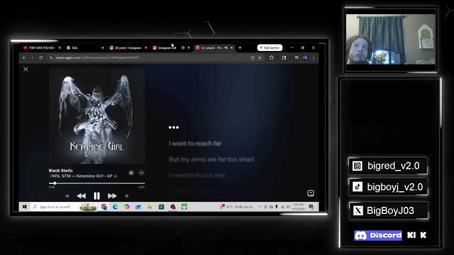Open a new browser tab
This screenshot has width=454, height=255.
click(x=240, y=48)
